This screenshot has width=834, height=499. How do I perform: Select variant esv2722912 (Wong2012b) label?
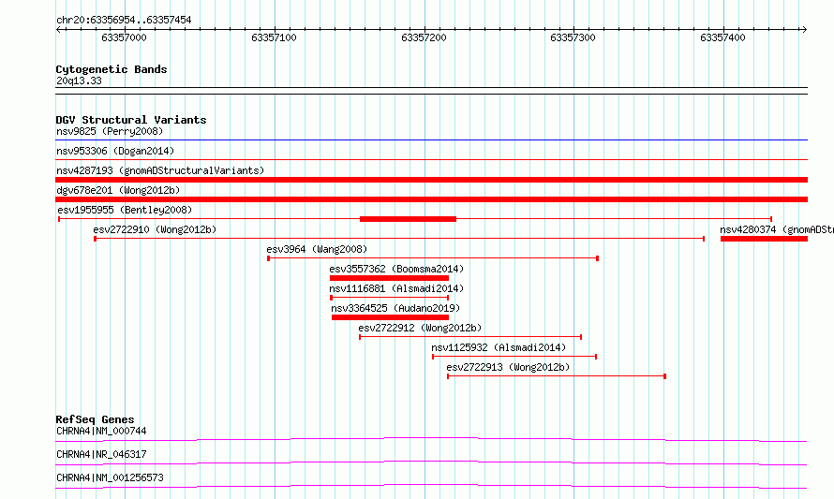[420, 328]
